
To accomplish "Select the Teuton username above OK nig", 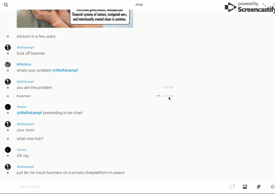I will tap(22, 150).
